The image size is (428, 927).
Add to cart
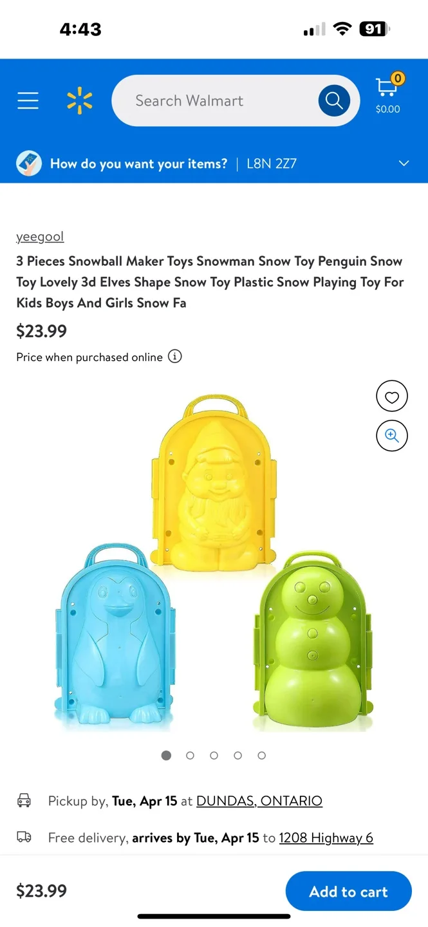click(348, 891)
